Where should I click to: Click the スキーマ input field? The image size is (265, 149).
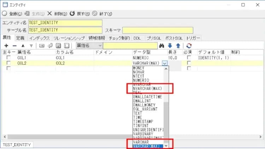pyautogui.click(x=158, y=30)
